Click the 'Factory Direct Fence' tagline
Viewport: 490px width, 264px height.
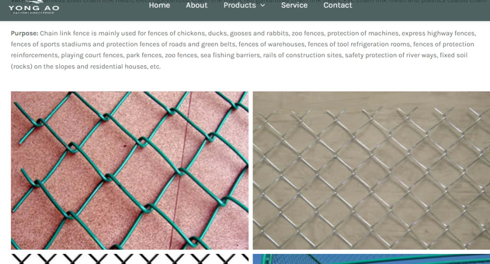point(33,13)
